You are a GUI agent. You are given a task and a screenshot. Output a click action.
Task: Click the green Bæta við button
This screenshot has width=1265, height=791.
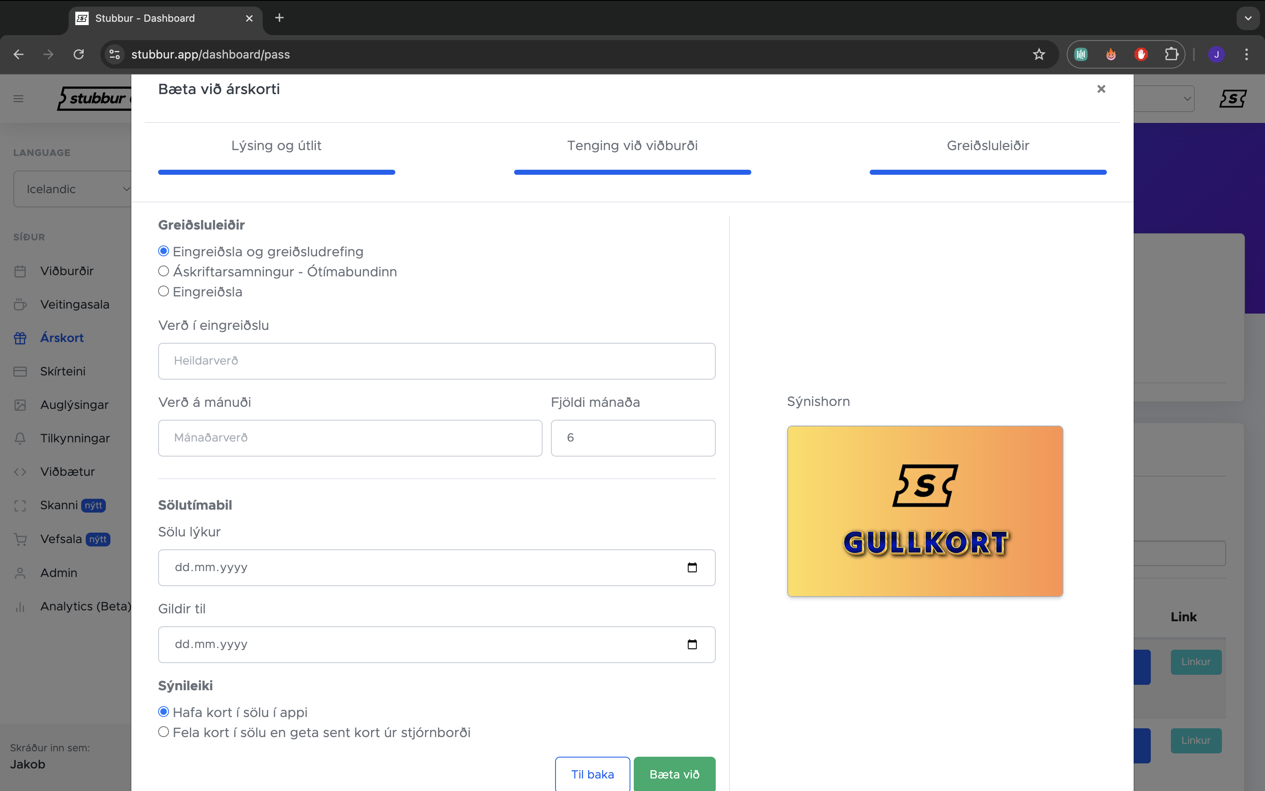pos(674,774)
